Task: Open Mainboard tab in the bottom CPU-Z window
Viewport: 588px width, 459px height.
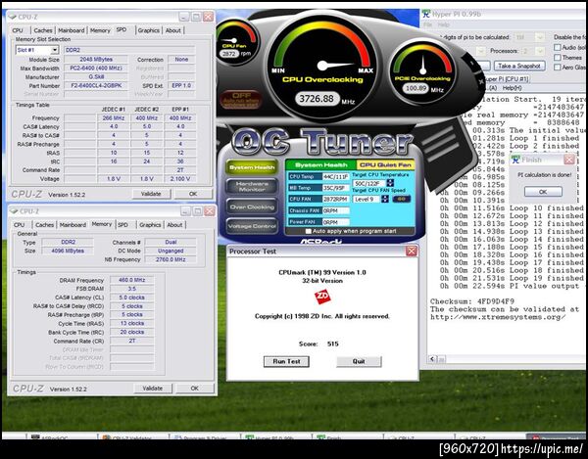Action: (73, 225)
